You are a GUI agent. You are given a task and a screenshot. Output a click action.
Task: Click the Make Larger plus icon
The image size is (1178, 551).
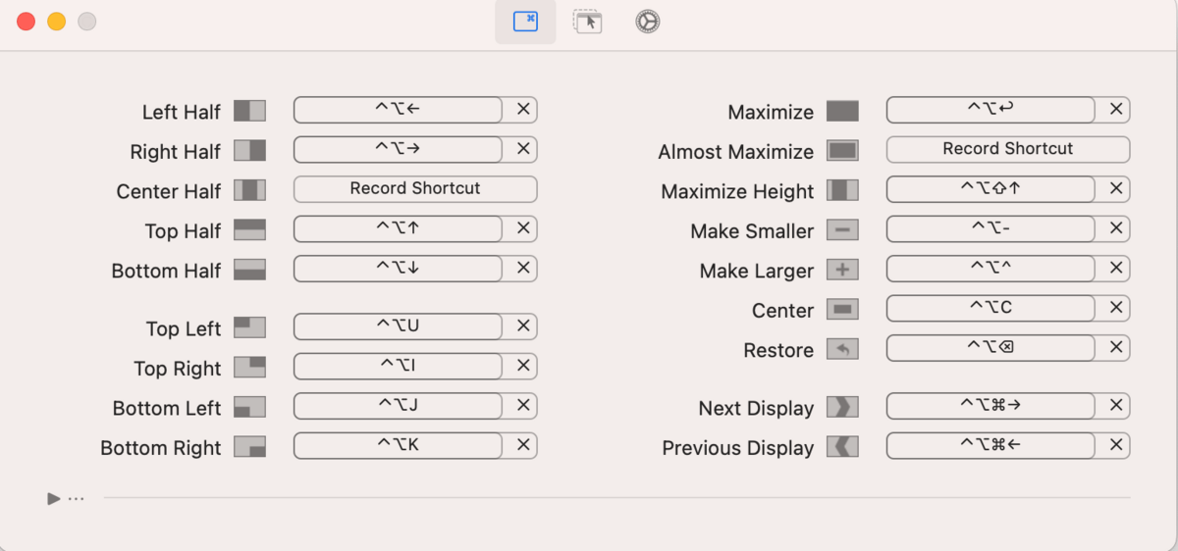pos(842,270)
